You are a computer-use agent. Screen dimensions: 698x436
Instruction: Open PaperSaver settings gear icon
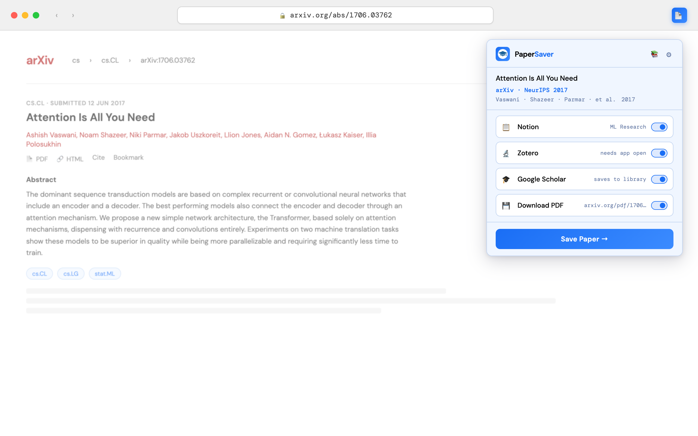tap(669, 55)
